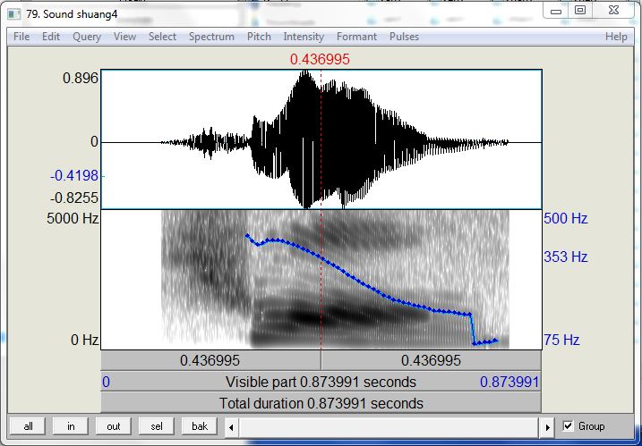This screenshot has height=446, width=642.
Task: Click the 'out' zoom button
Action: [x=114, y=426]
